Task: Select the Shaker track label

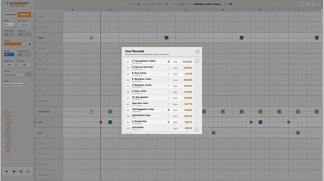Action: (41, 38)
